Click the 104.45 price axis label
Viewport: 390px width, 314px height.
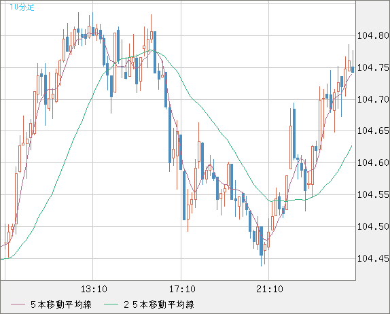373,258
